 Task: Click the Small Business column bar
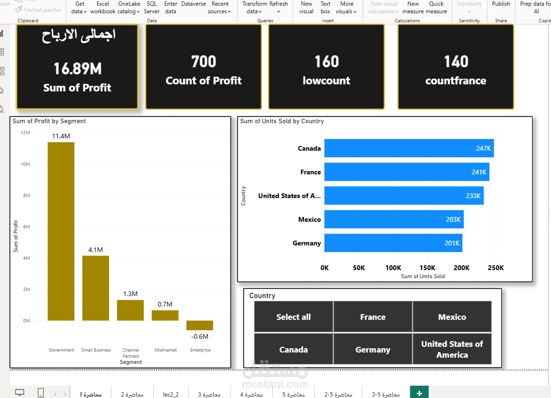[96, 288]
